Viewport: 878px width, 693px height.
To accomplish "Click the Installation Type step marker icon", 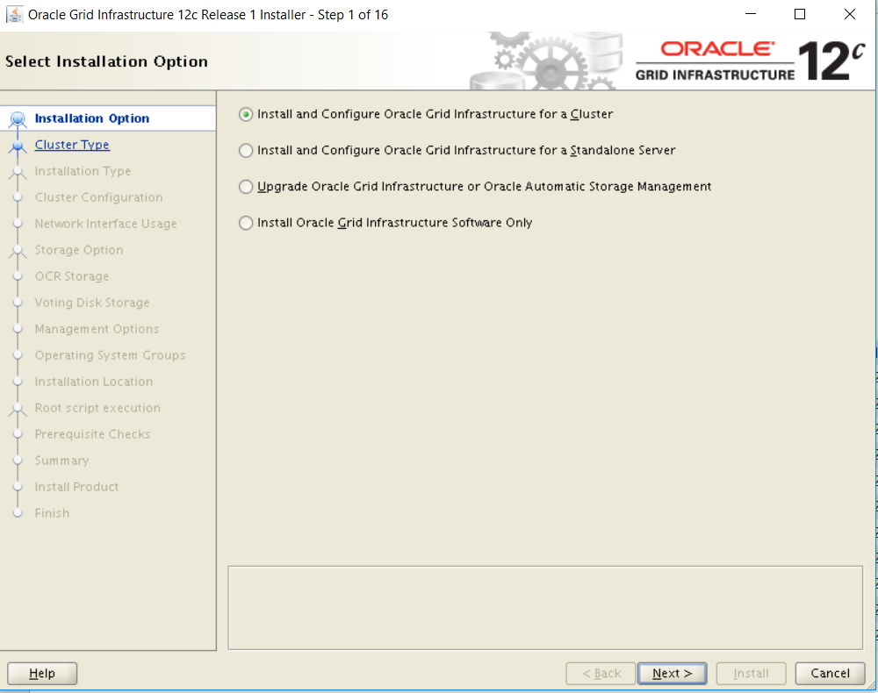I will 18,172.
